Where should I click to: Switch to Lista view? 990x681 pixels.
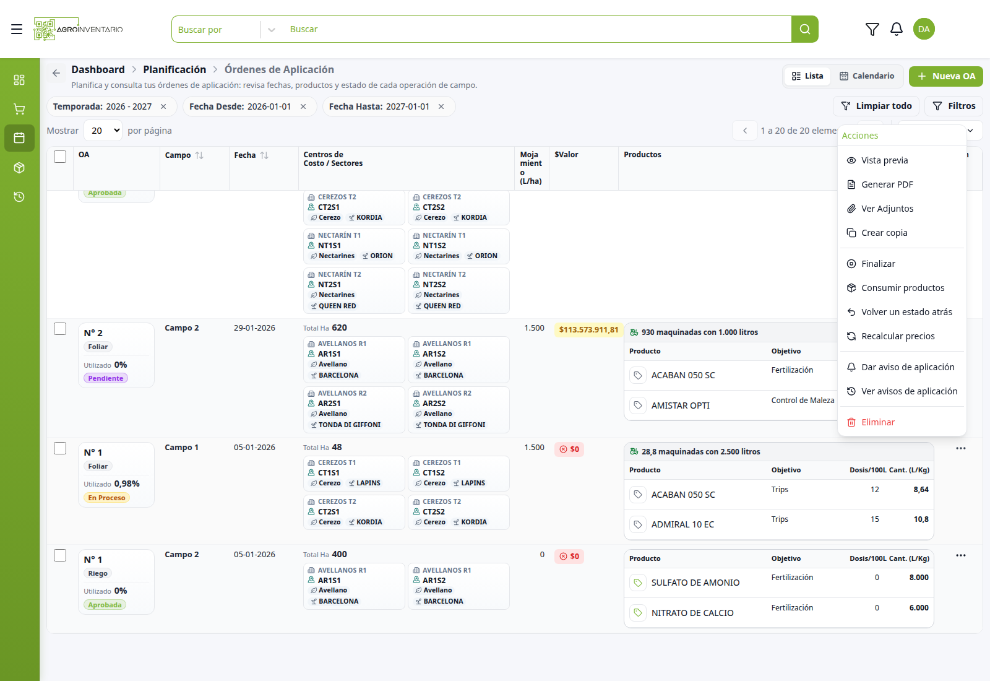(x=807, y=76)
